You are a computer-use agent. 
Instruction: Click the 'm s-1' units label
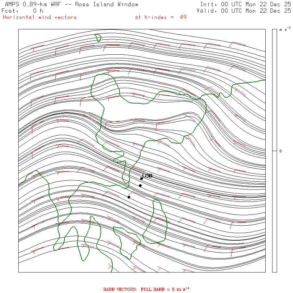tap(285, 30)
